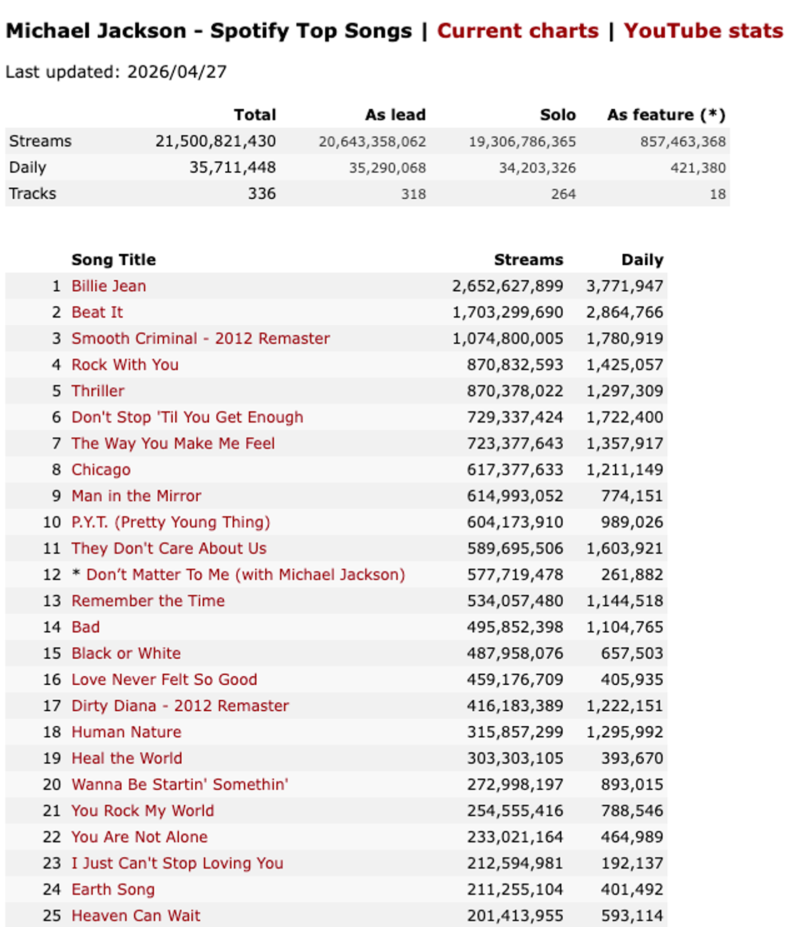Open the Current charts link

point(518,31)
